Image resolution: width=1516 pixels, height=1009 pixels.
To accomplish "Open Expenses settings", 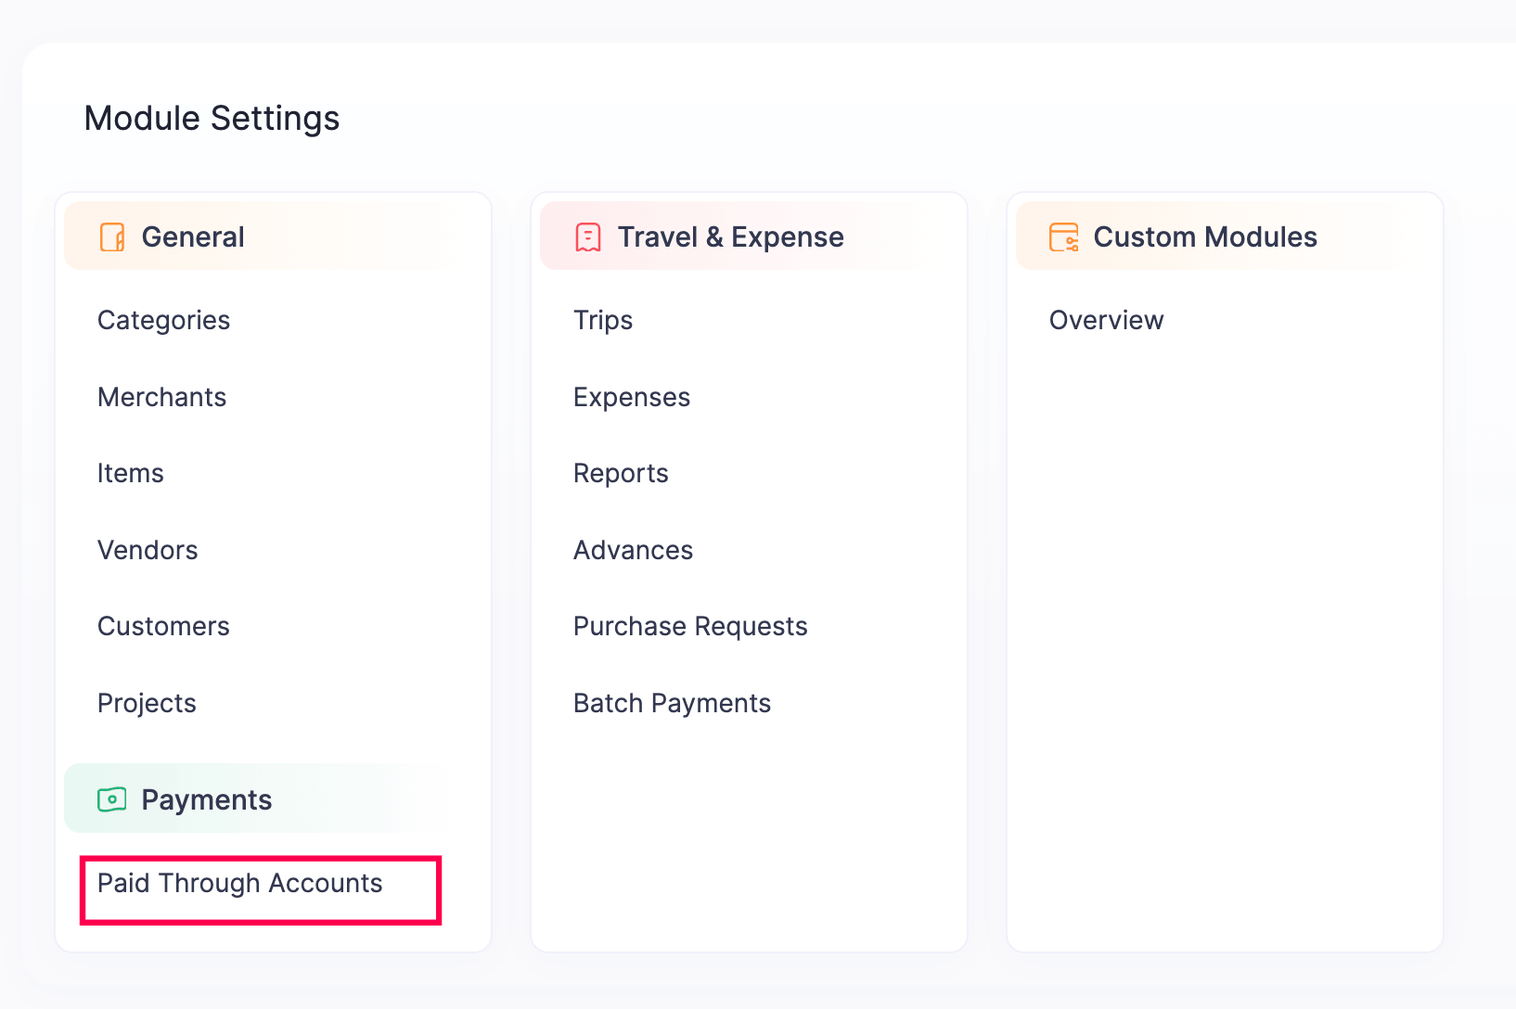I will (x=632, y=397).
